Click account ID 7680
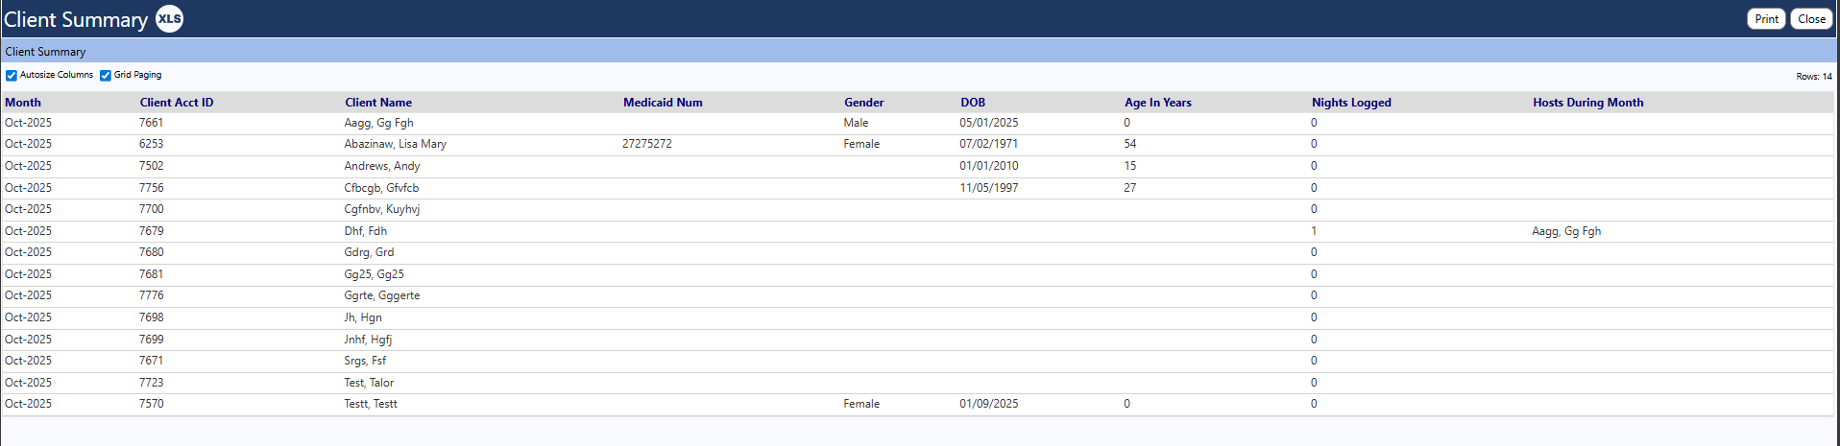 coord(151,252)
